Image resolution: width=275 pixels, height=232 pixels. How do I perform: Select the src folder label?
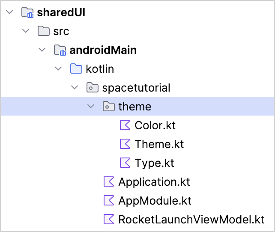click(61, 32)
